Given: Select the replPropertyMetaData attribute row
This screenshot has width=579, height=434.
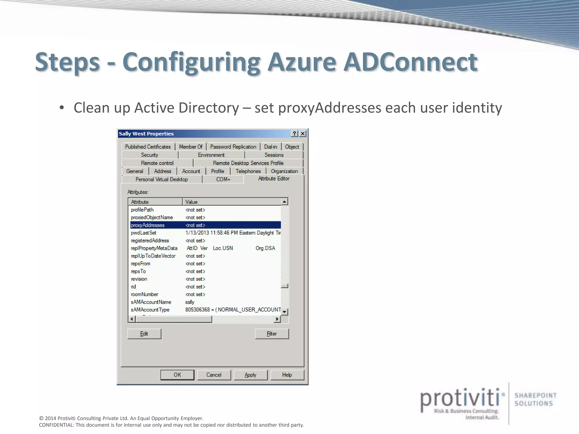Looking at the screenshot, I should [205, 248].
